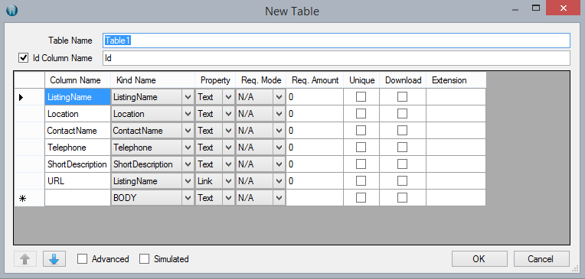Click the Req. Amount column header

(x=315, y=80)
